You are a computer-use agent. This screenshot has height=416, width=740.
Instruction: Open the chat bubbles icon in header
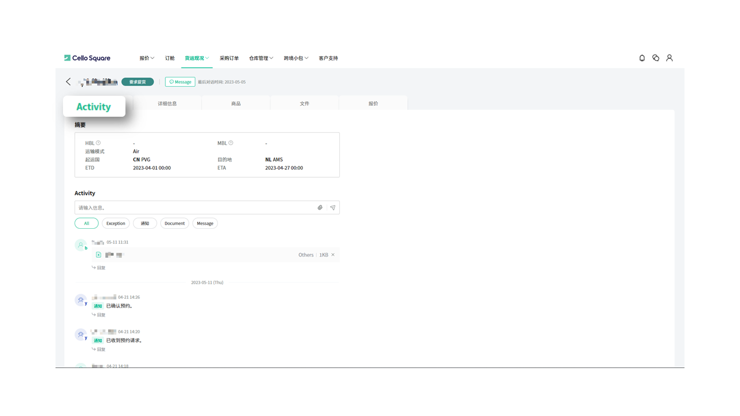(x=656, y=58)
